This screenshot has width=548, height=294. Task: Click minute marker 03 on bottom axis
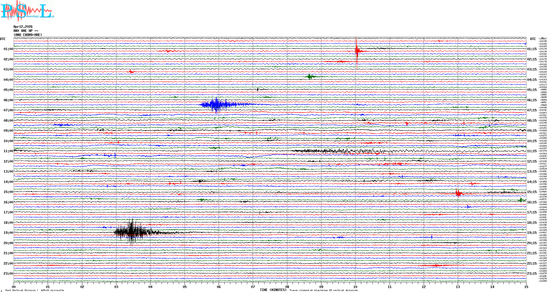(x=116, y=287)
